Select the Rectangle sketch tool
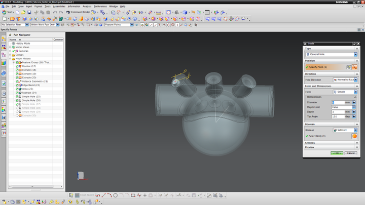This screenshot has width=365, height=205. click(133, 195)
